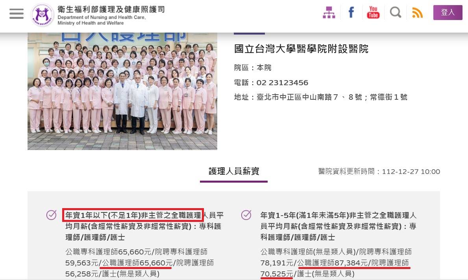The width and height of the screenshot is (468, 280).
Task: Click the ministry logo emblem
Action: [43, 15]
